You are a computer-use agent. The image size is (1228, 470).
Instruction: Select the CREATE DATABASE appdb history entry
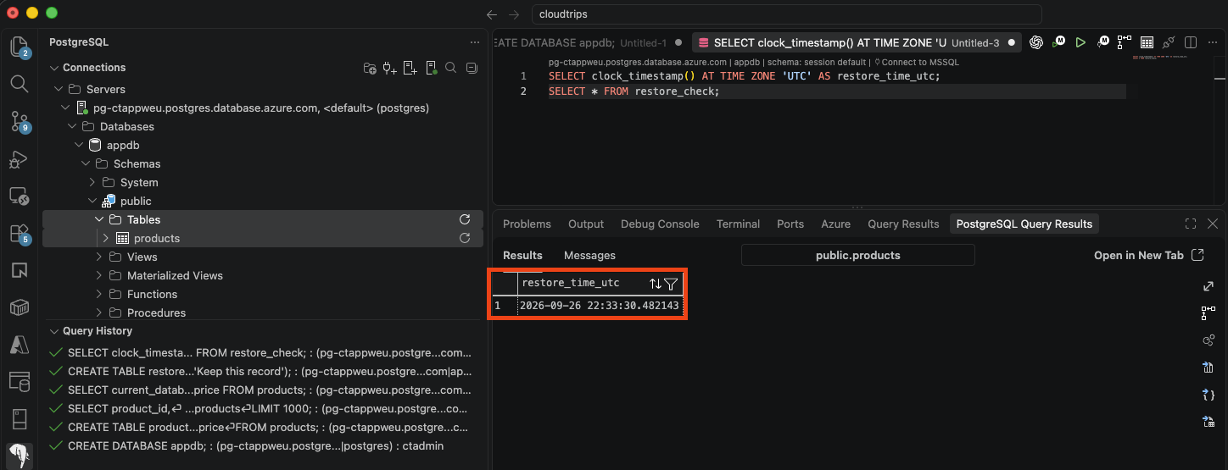[x=255, y=445]
